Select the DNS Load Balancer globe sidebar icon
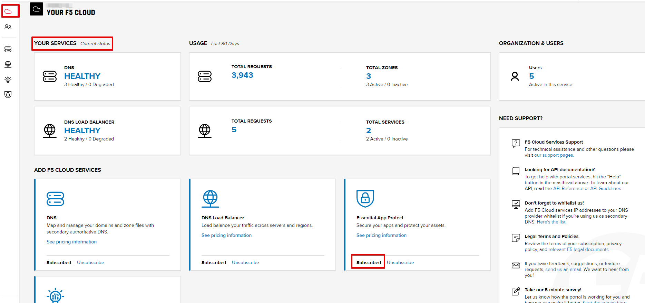The image size is (645, 303). [8, 64]
